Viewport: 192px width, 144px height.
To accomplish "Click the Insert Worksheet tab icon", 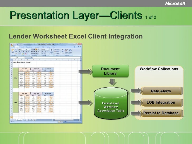I will [x=34, y=120].
